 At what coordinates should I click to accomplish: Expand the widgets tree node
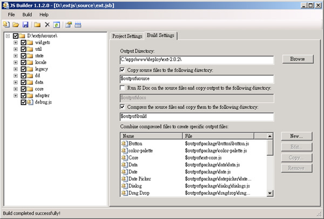pyautogui.click(x=16, y=43)
